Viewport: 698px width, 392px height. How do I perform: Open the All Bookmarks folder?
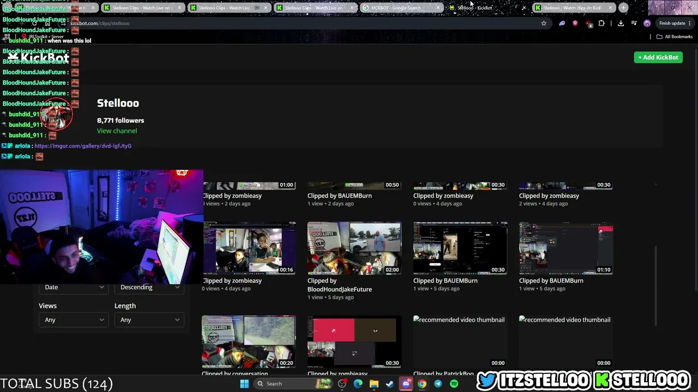click(x=675, y=36)
